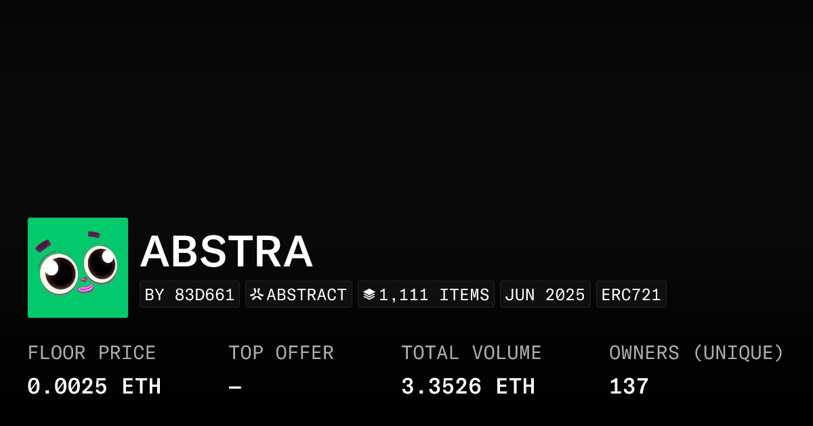Select the ERC721 token standard badge
The width and height of the screenshot is (813, 426).
(x=631, y=295)
